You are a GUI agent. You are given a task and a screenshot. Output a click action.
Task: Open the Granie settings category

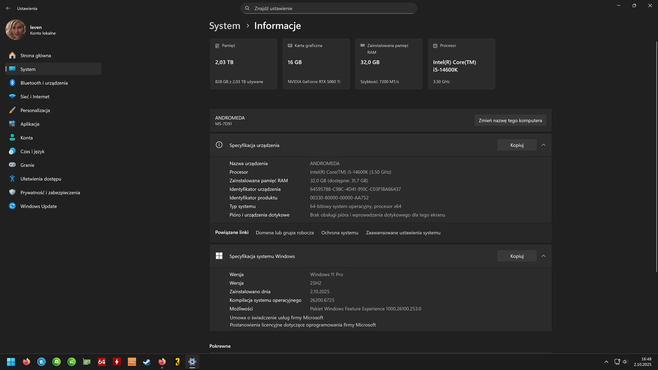(x=28, y=165)
